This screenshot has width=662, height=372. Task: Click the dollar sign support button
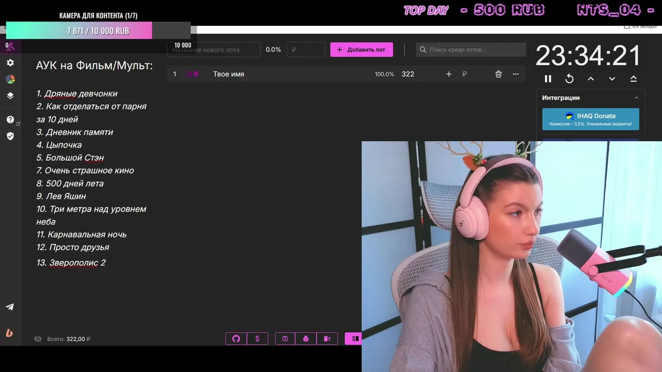click(258, 338)
